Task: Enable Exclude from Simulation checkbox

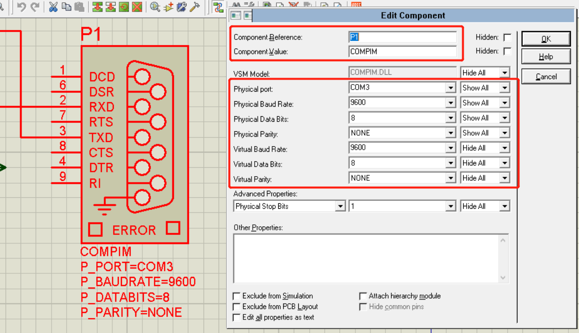Action: point(237,296)
